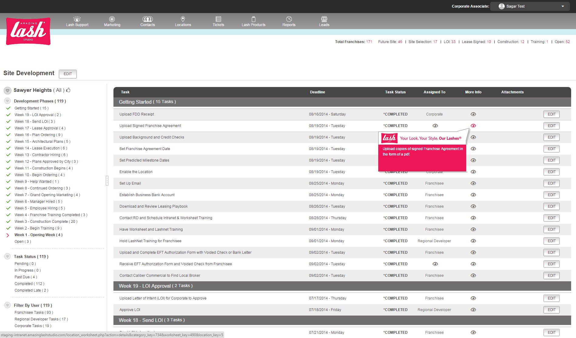Screen dimensions: 576x338
Task: Select Getting Started ( 15 ) phase
Action: click(x=32, y=108)
